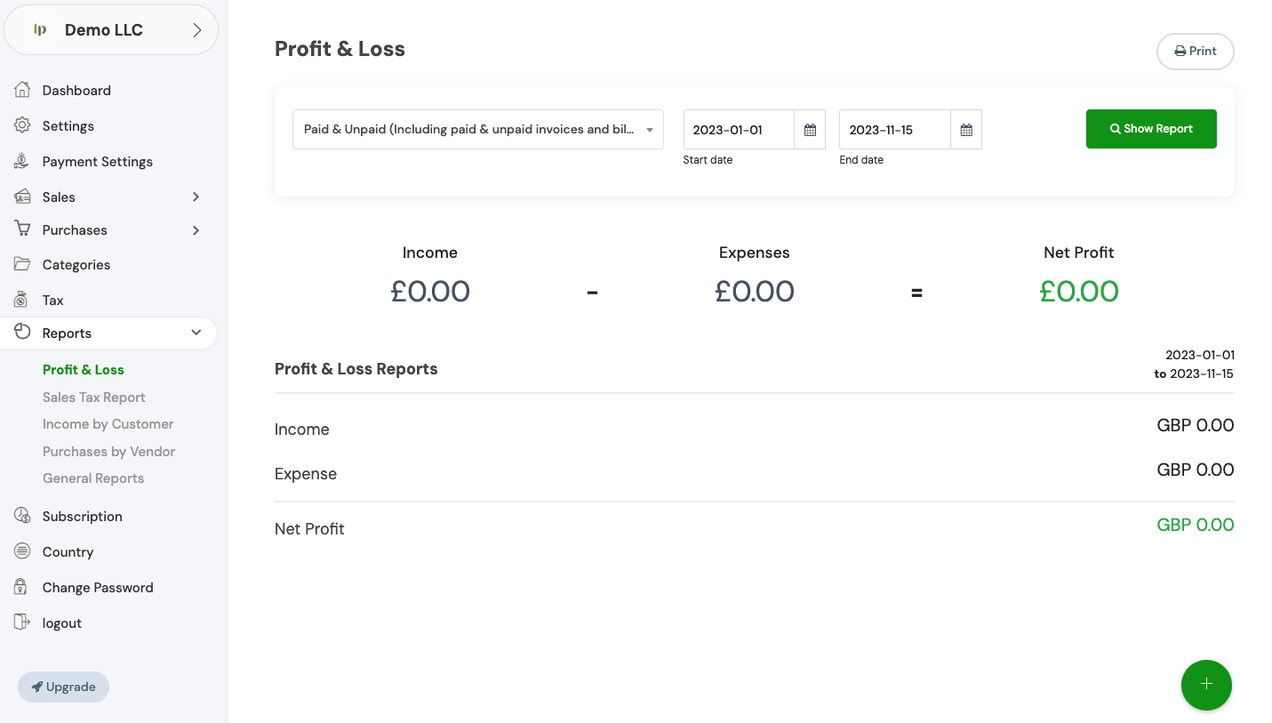Viewport: 1272px width, 723px height.
Task: Open Sales Tax Report submenu item
Action: [93, 398]
